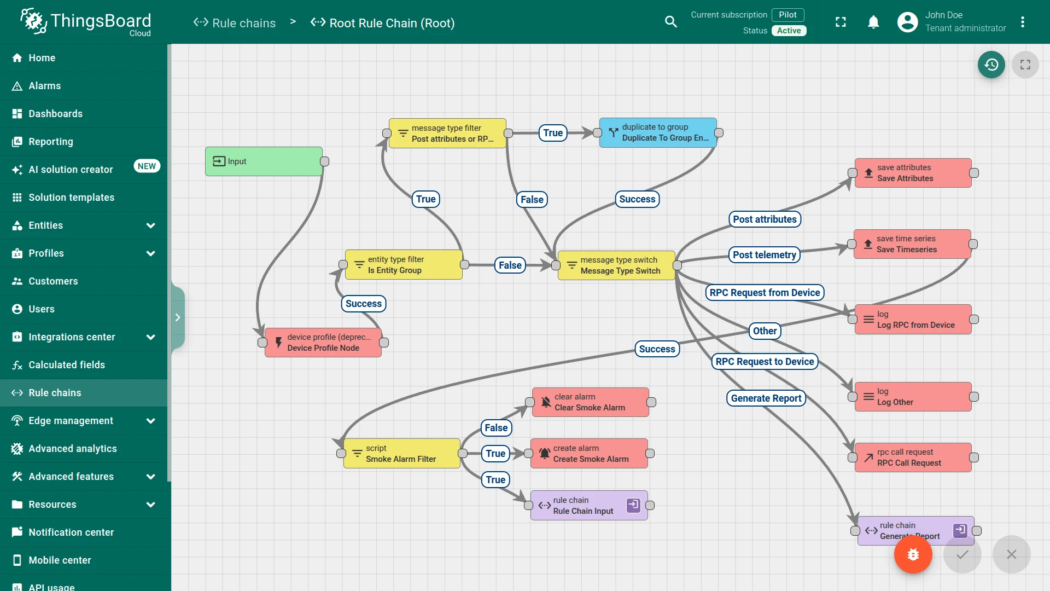The image size is (1050, 591).
Task: Toggle browser fullscreen icon in header
Action: (841, 22)
